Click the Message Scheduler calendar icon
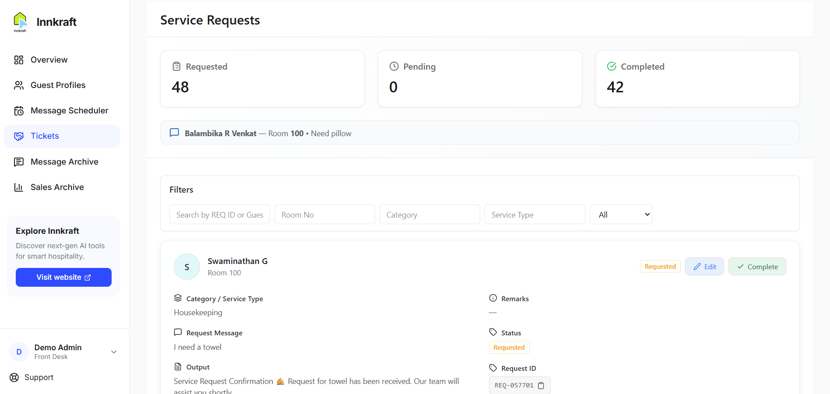Screen dimensions: 830x394 coord(19,110)
